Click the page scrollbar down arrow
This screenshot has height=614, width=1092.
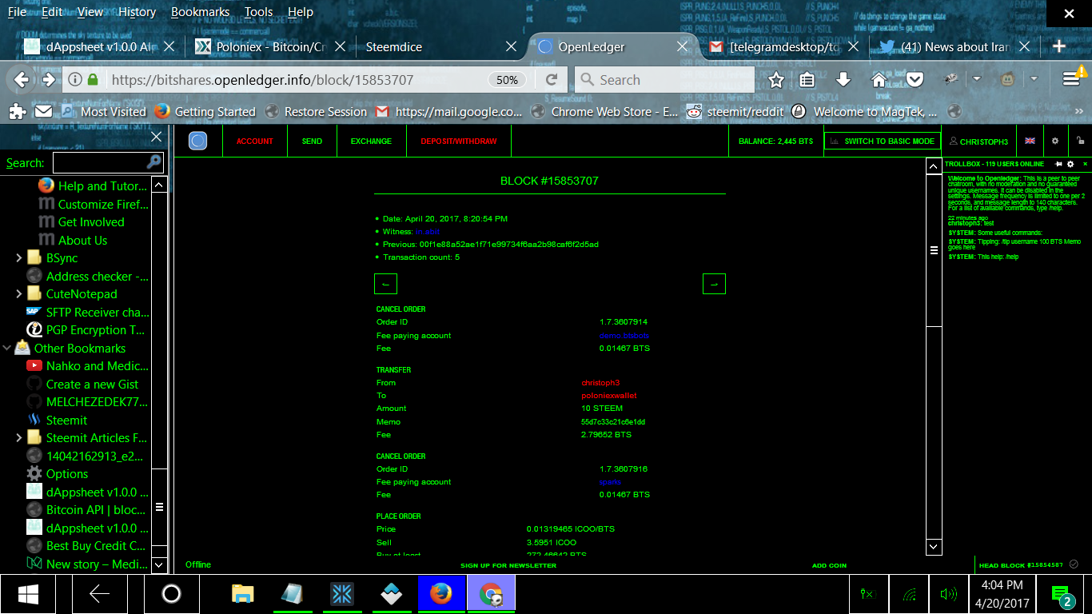coord(934,548)
